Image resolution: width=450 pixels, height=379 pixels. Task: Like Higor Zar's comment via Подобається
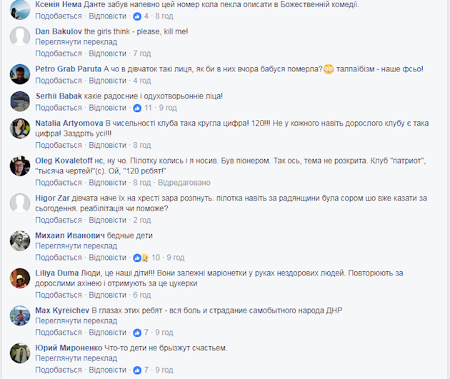coord(59,220)
